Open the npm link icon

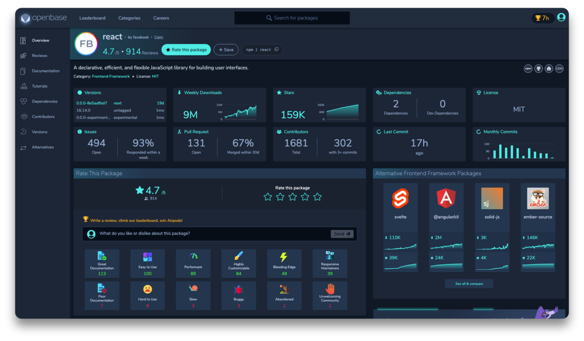[x=528, y=69]
